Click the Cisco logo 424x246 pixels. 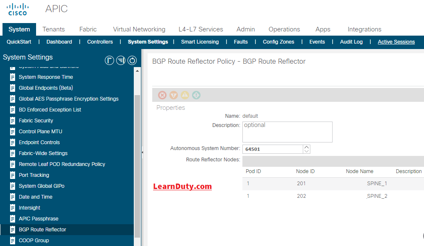(x=18, y=9)
